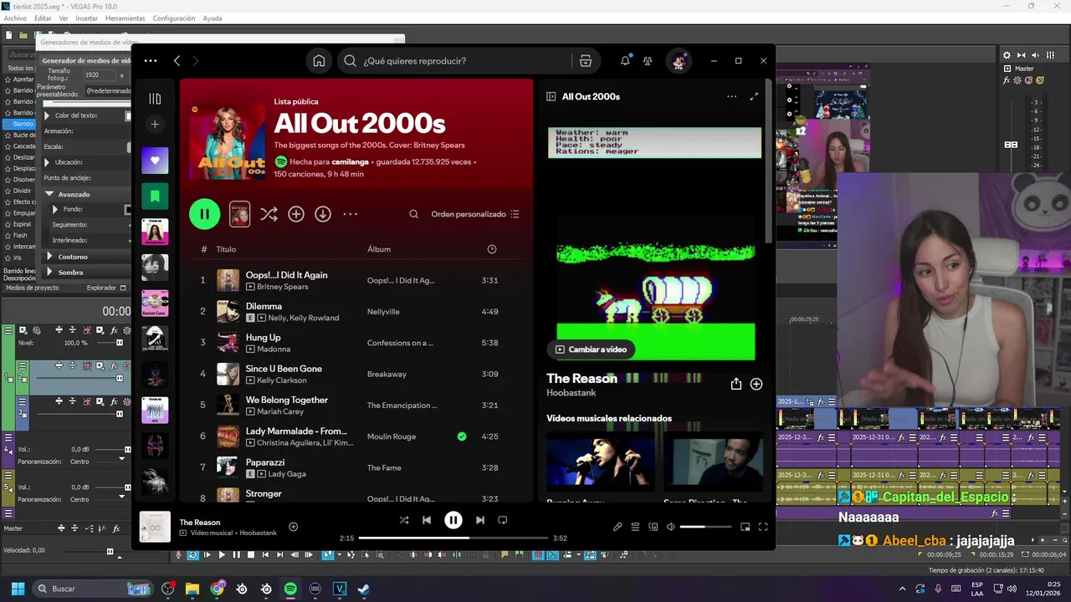The width and height of the screenshot is (1071, 602).
Task: Expand Ubicación section
Action: click(47, 162)
